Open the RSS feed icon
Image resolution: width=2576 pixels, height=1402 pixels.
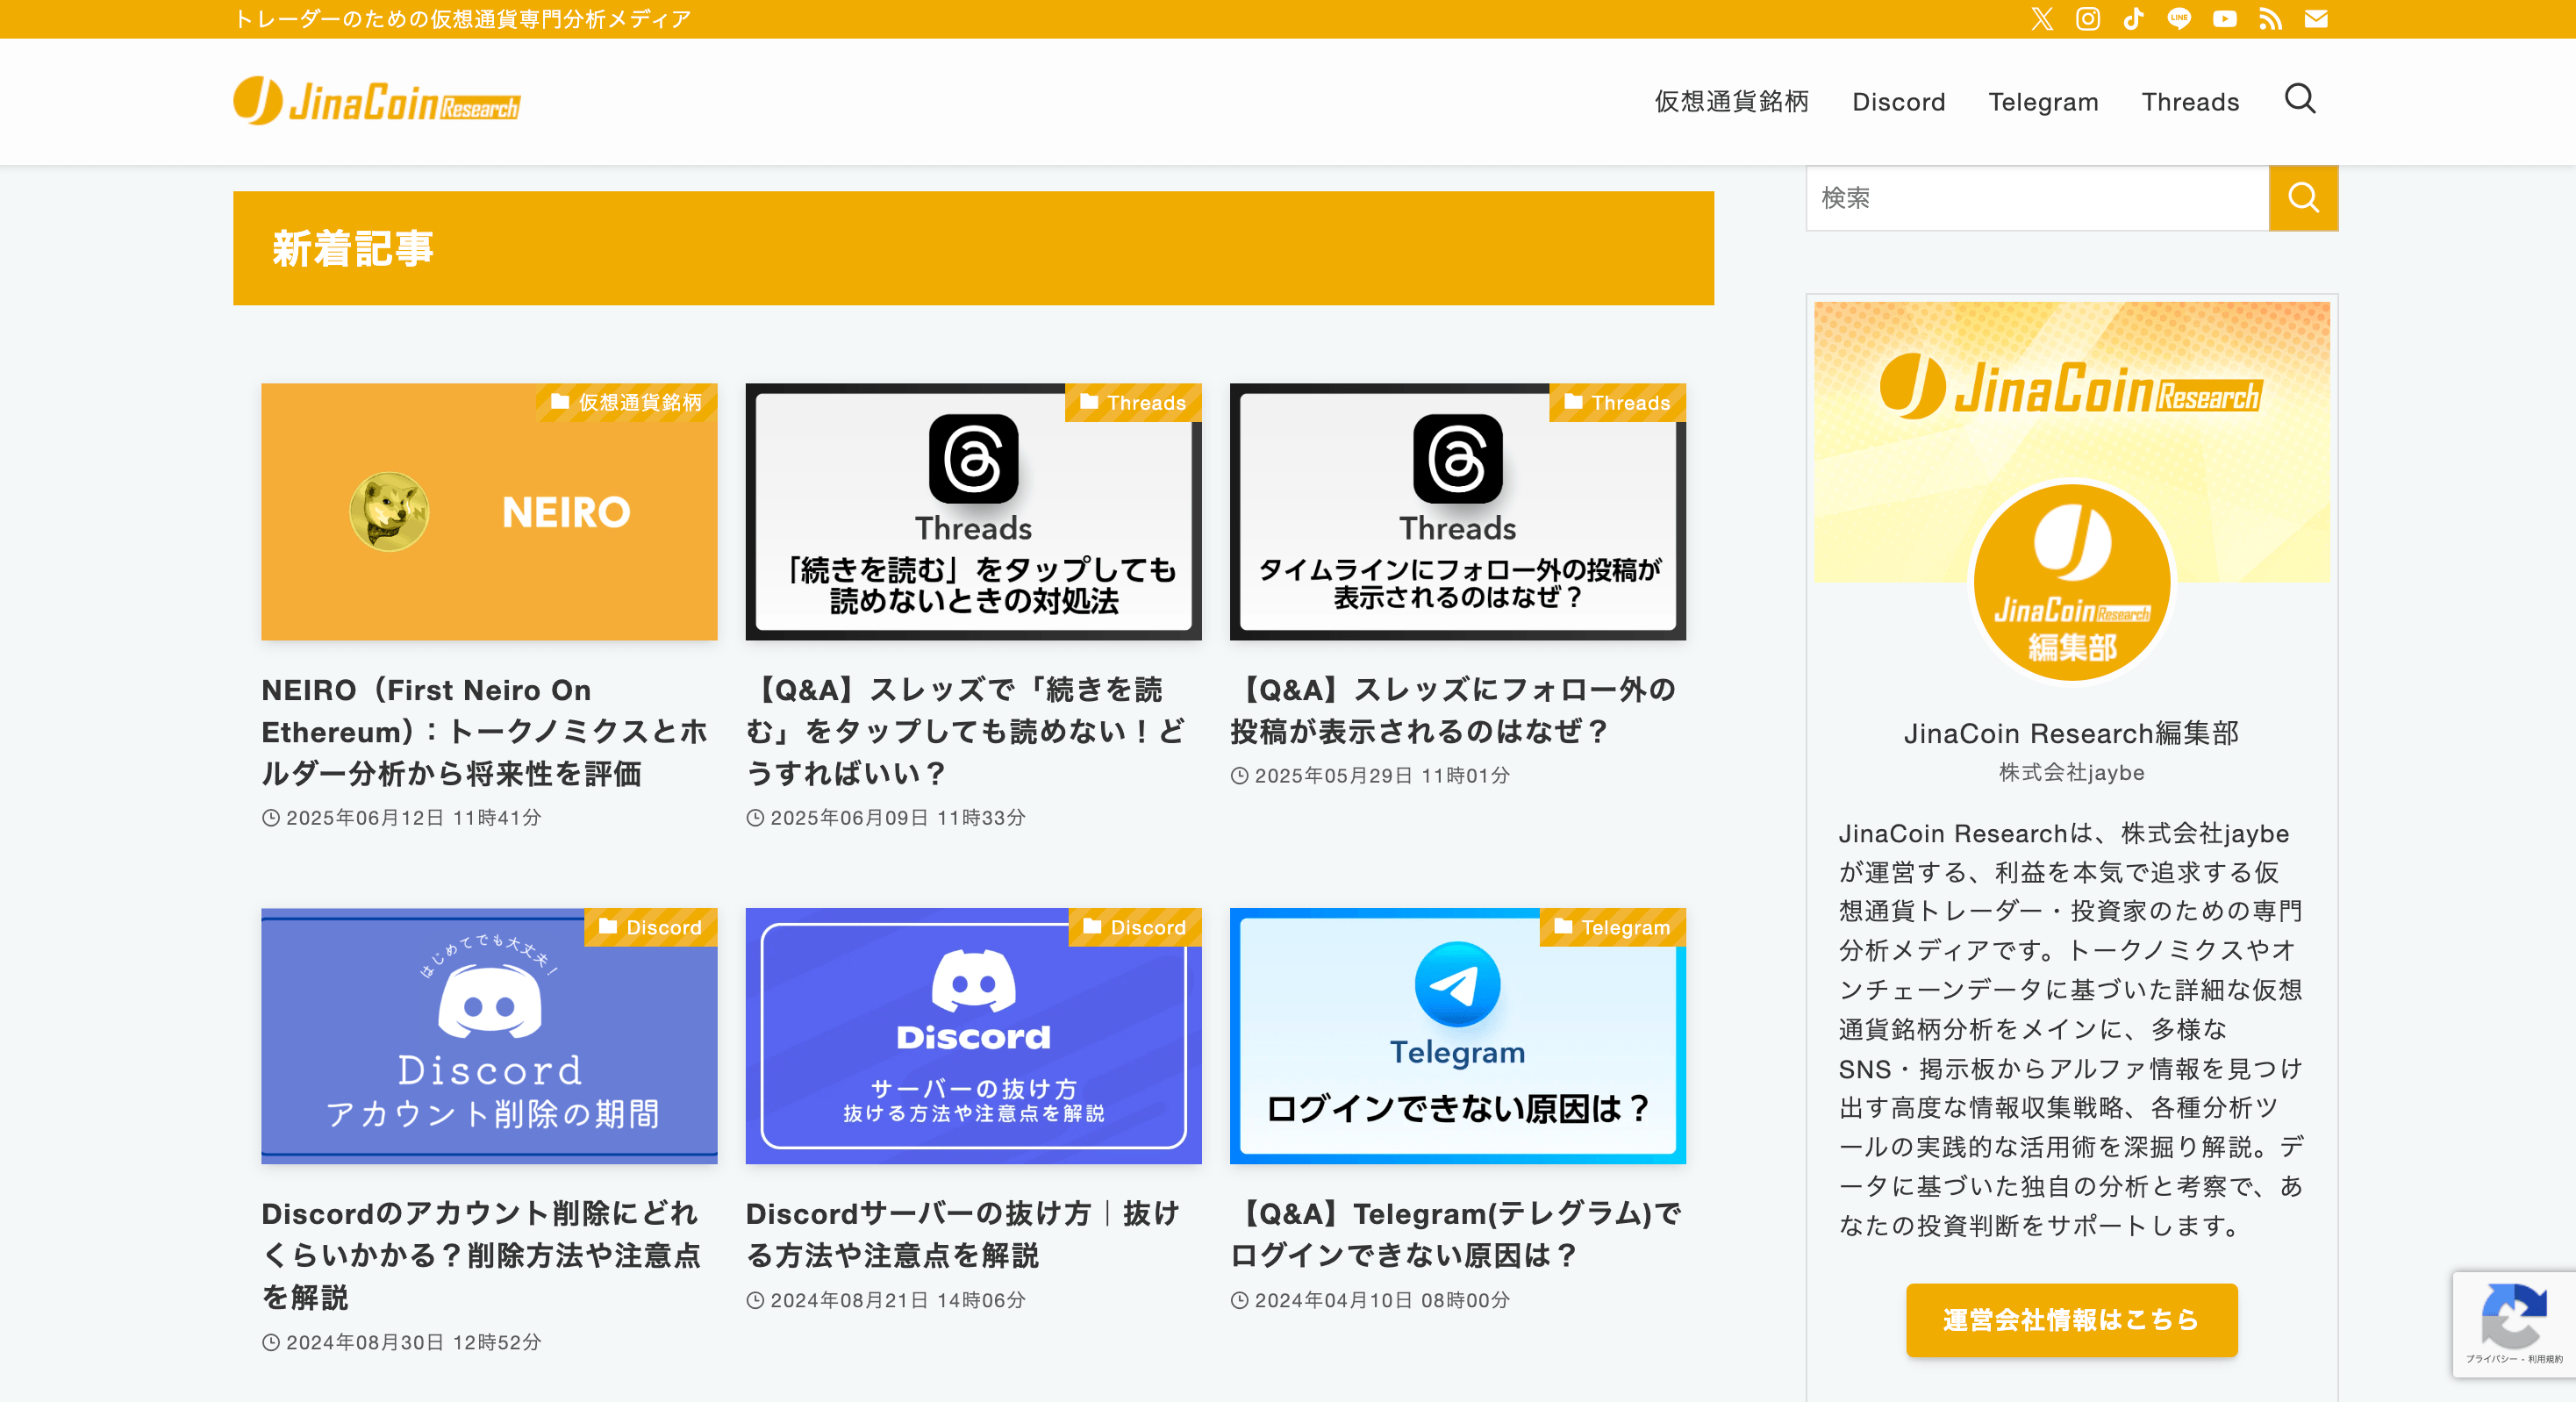click(x=2270, y=19)
